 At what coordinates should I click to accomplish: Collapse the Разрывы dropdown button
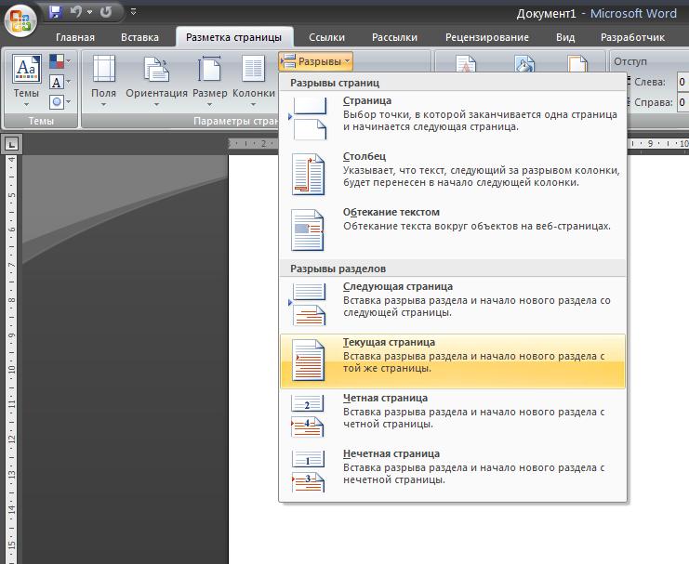point(316,61)
